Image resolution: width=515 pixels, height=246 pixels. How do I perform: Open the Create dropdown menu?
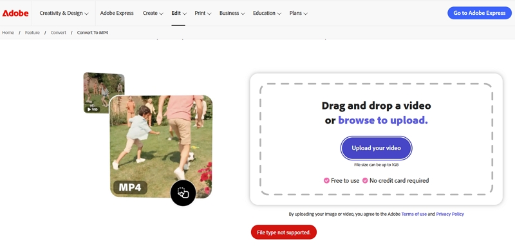click(x=153, y=13)
